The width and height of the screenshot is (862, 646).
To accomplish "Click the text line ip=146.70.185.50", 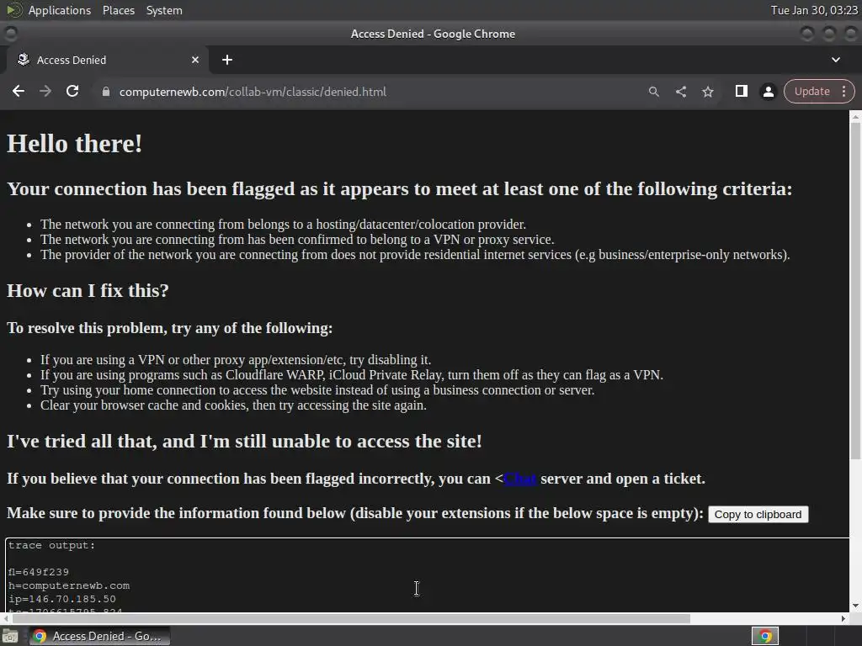I will 62,599.
